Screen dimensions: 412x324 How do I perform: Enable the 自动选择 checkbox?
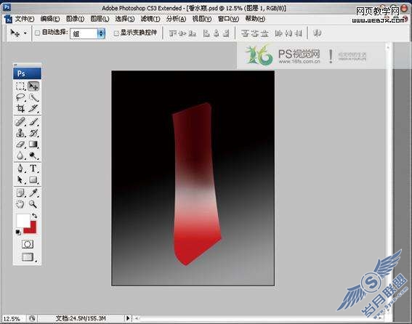tap(37, 33)
